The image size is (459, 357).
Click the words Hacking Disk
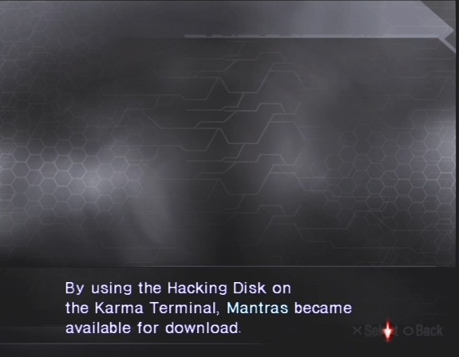217,288
